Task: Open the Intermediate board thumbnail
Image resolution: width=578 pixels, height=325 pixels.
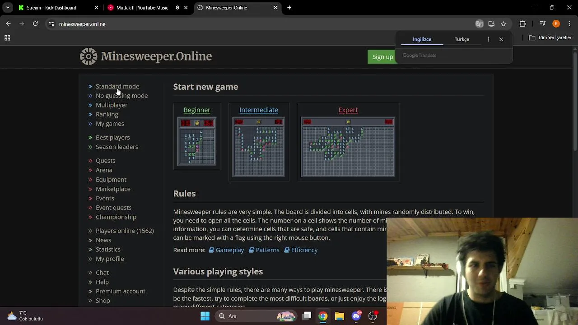Action: click(258, 147)
